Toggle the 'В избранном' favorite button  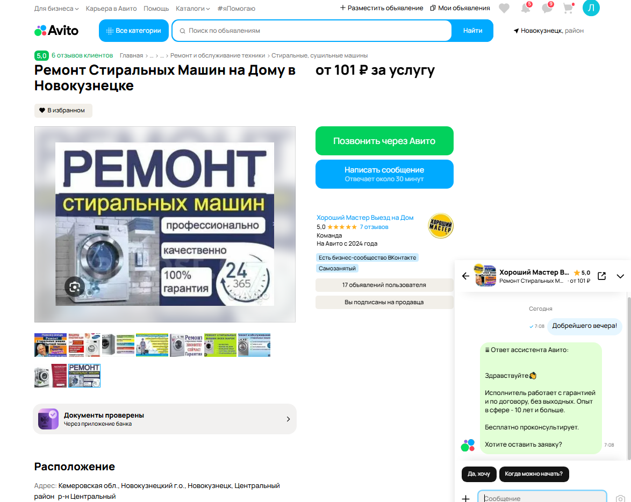[63, 110]
